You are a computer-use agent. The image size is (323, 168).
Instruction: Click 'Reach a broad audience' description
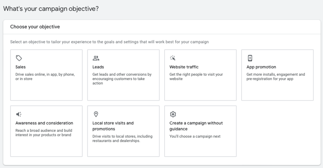click(x=44, y=133)
